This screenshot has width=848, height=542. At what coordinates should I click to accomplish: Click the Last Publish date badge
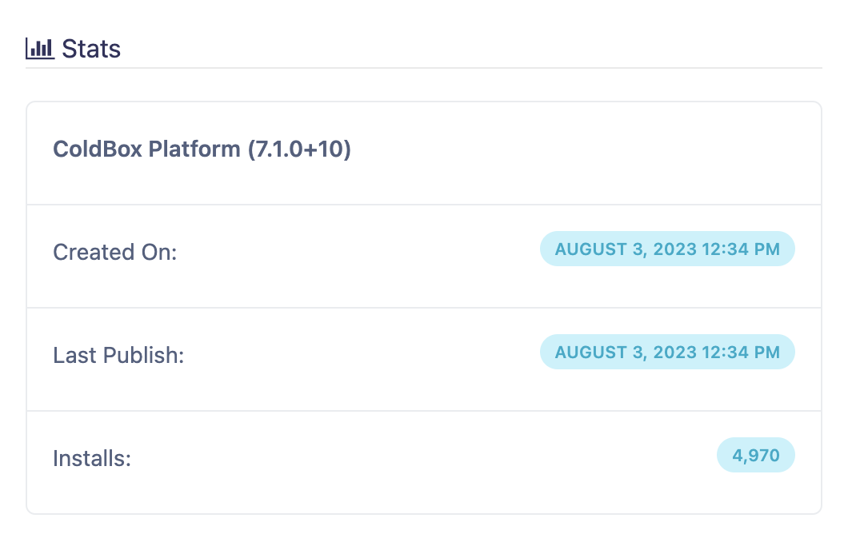click(x=667, y=352)
